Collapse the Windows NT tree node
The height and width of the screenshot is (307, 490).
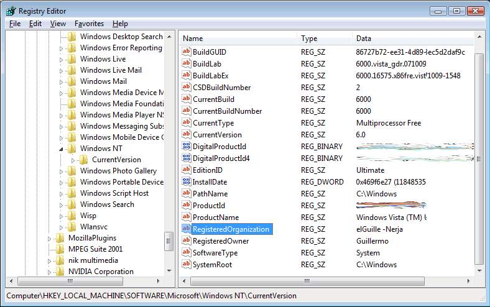(x=61, y=149)
